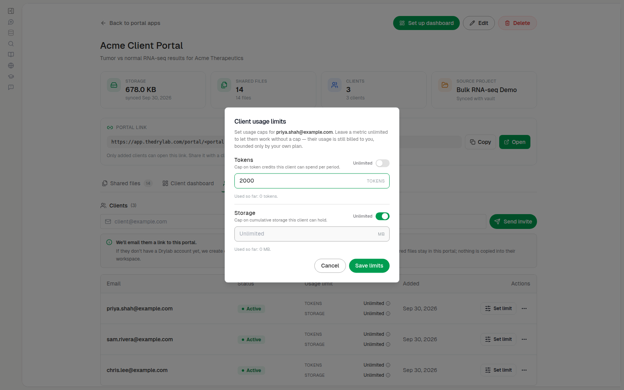
Task: Set limit for chris.lee@example.com
Action: coord(498,370)
